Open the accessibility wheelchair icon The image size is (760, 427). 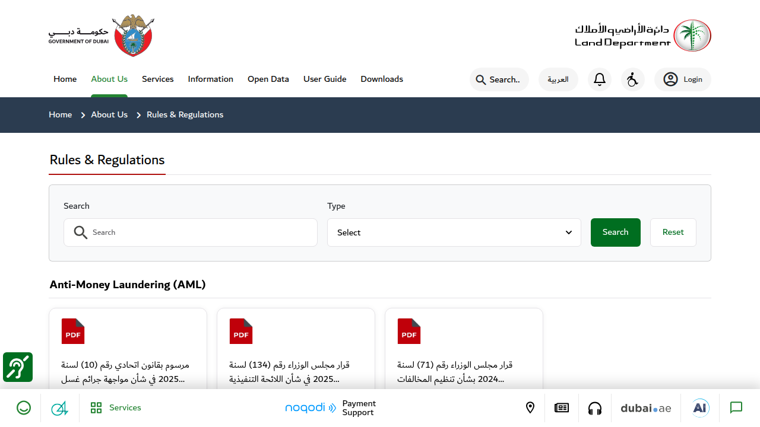pyautogui.click(x=633, y=79)
